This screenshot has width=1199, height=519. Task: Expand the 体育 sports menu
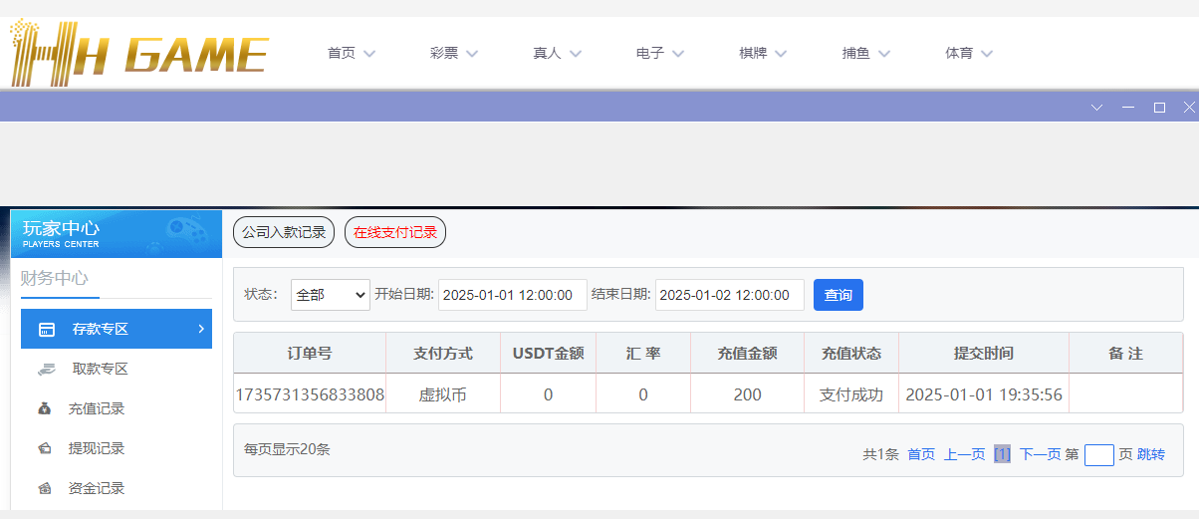tap(969, 54)
